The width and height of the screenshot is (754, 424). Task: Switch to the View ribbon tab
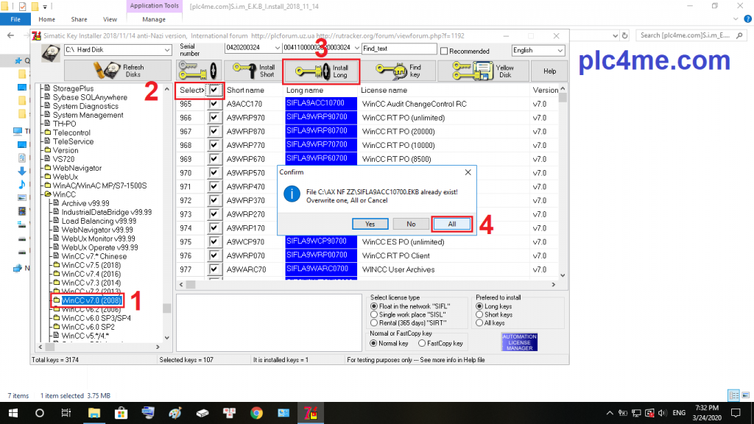click(110, 19)
